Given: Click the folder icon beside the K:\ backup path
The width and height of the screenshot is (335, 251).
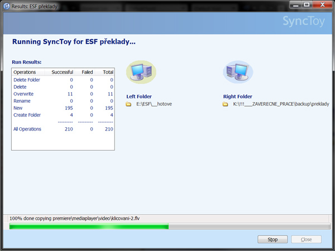Looking at the screenshot, I should pos(226,104).
